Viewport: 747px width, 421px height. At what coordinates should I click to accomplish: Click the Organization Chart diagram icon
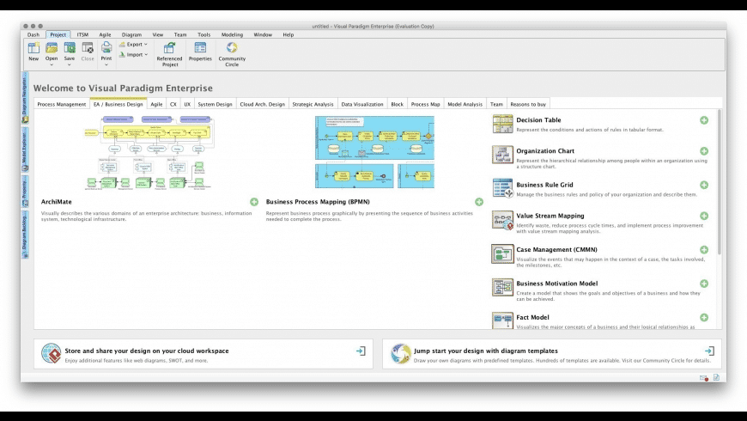click(502, 155)
